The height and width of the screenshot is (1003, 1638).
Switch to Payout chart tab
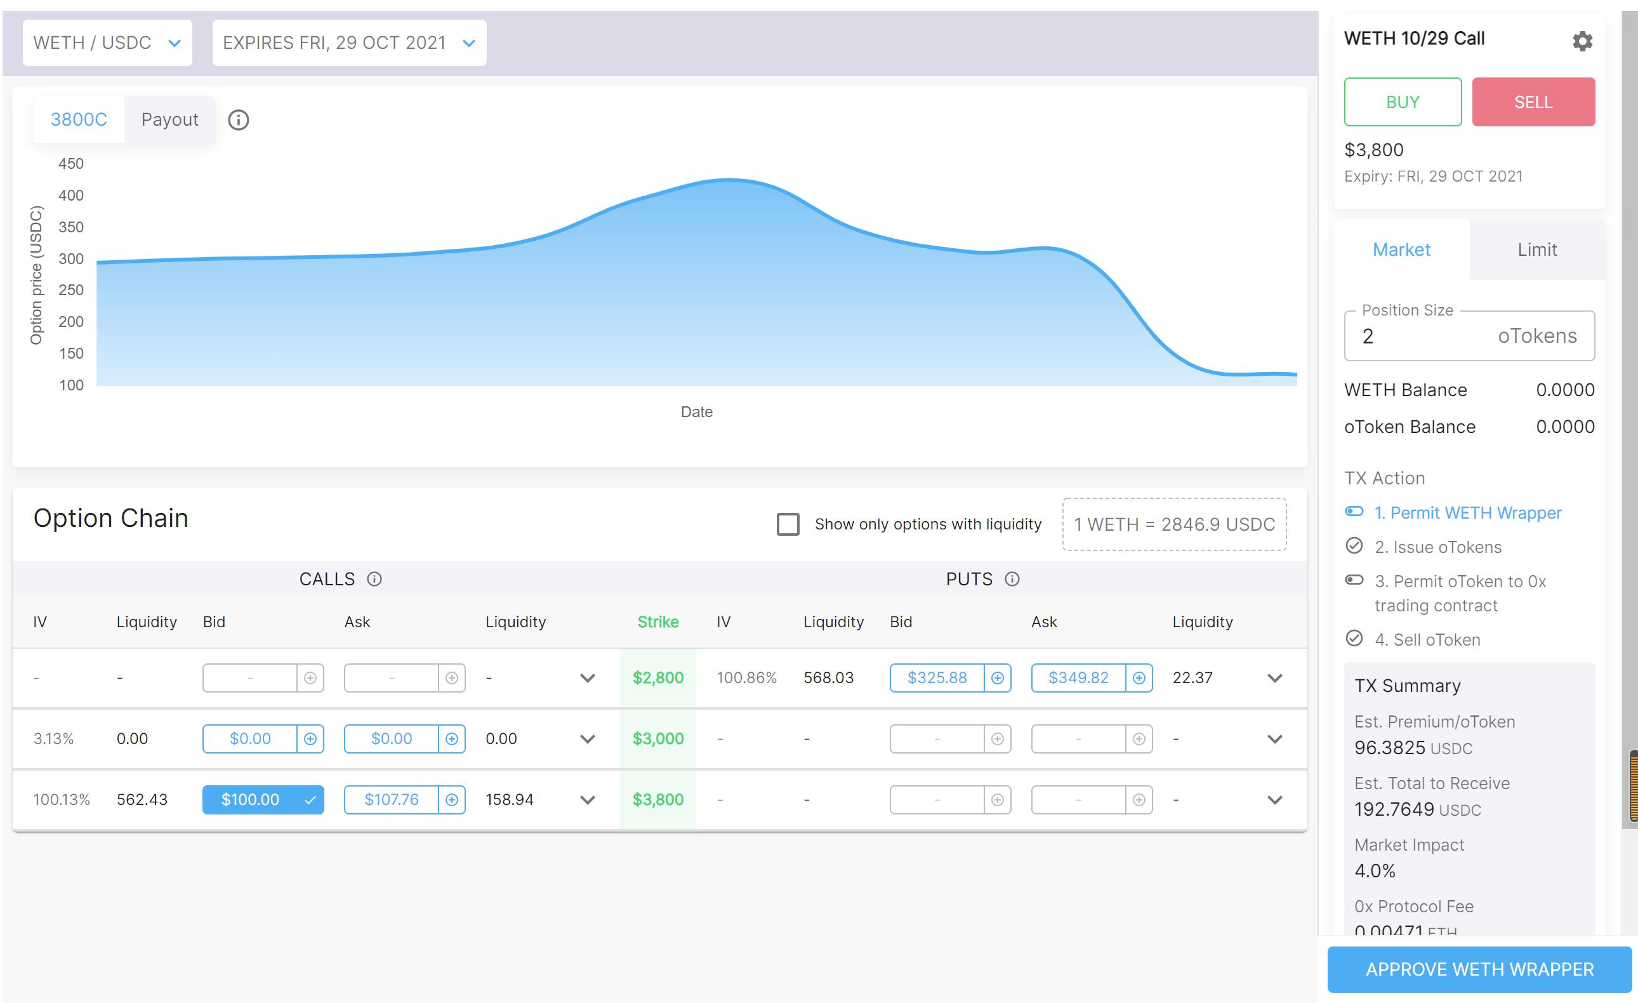[169, 120]
